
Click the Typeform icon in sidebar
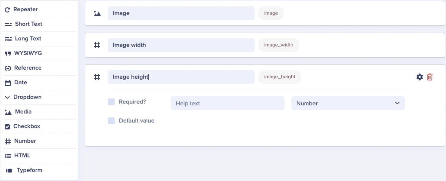click(x=9, y=170)
